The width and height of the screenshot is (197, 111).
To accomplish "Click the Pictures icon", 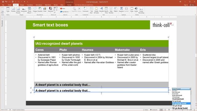I will pos(13,10).
